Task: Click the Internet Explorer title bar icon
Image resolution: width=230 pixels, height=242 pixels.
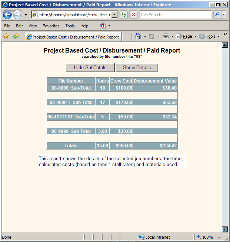Action: click(x=5, y=5)
